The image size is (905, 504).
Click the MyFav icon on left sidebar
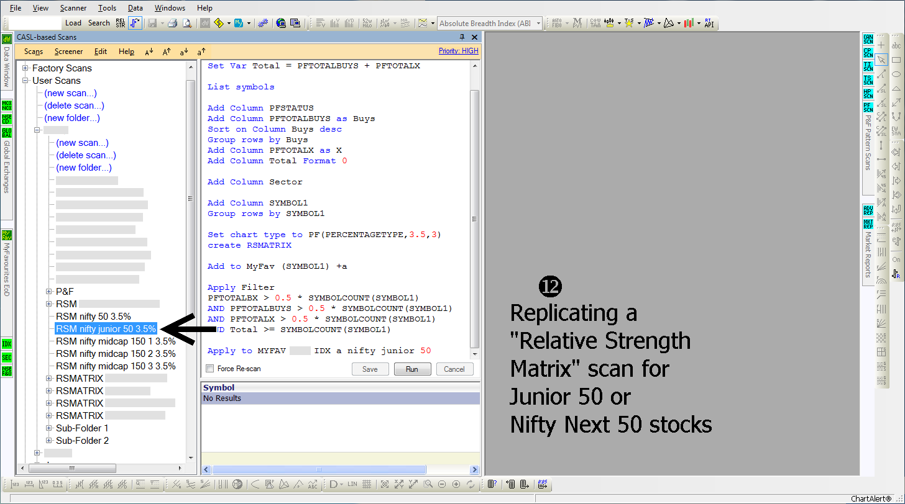point(7,235)
